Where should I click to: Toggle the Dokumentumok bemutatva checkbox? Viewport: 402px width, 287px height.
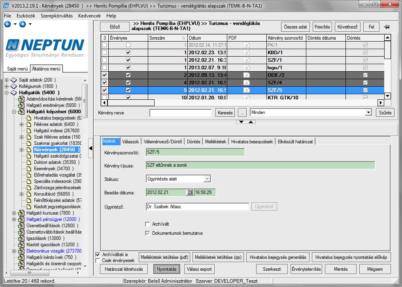click(x=147, y=233)
